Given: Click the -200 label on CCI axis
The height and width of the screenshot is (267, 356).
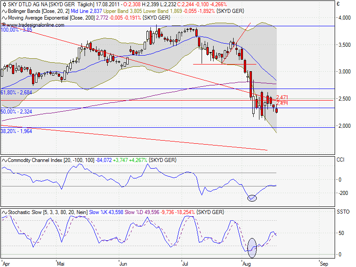Looking at the screenshot, I should coord(343,193).
